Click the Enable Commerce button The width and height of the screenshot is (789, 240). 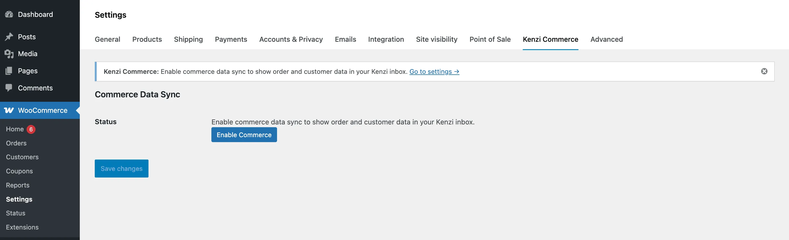click(244, 135)
